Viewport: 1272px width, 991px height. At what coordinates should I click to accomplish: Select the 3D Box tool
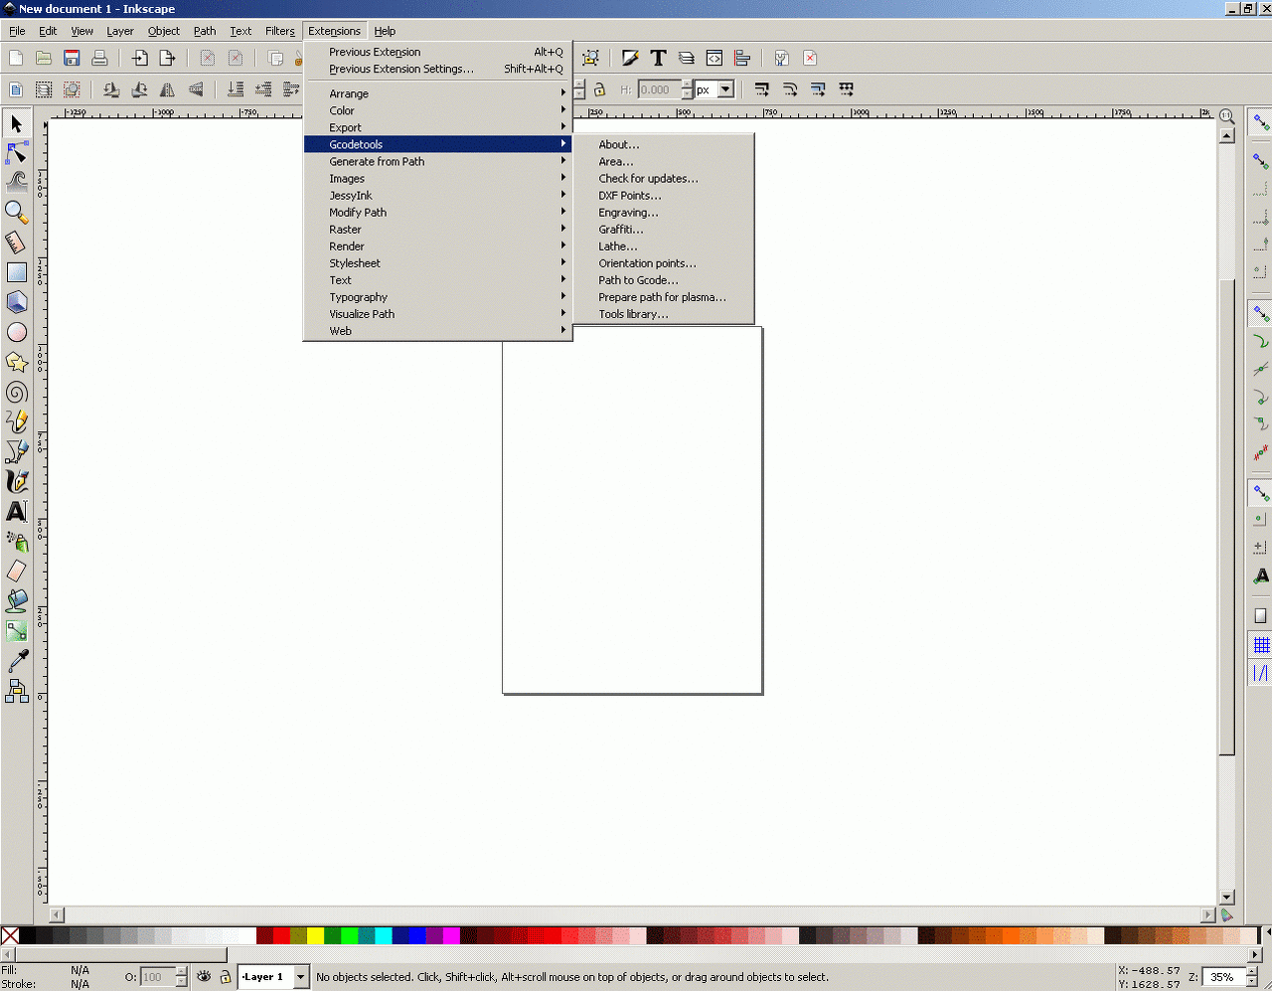point(16,302)
